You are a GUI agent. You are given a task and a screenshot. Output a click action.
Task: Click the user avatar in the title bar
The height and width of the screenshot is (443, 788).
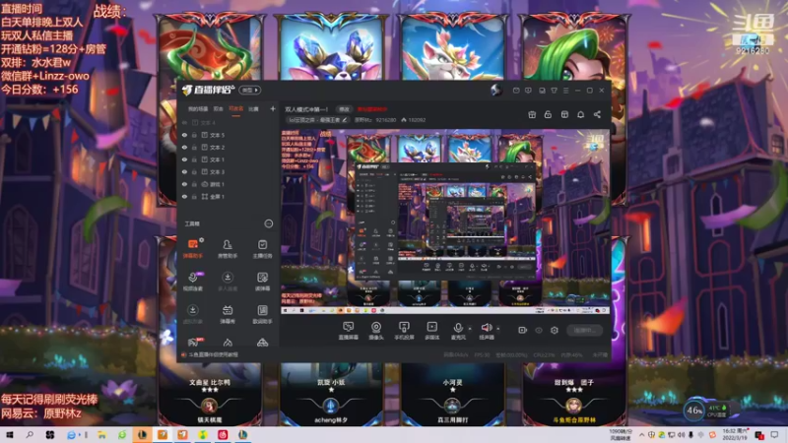click(496, 90)
